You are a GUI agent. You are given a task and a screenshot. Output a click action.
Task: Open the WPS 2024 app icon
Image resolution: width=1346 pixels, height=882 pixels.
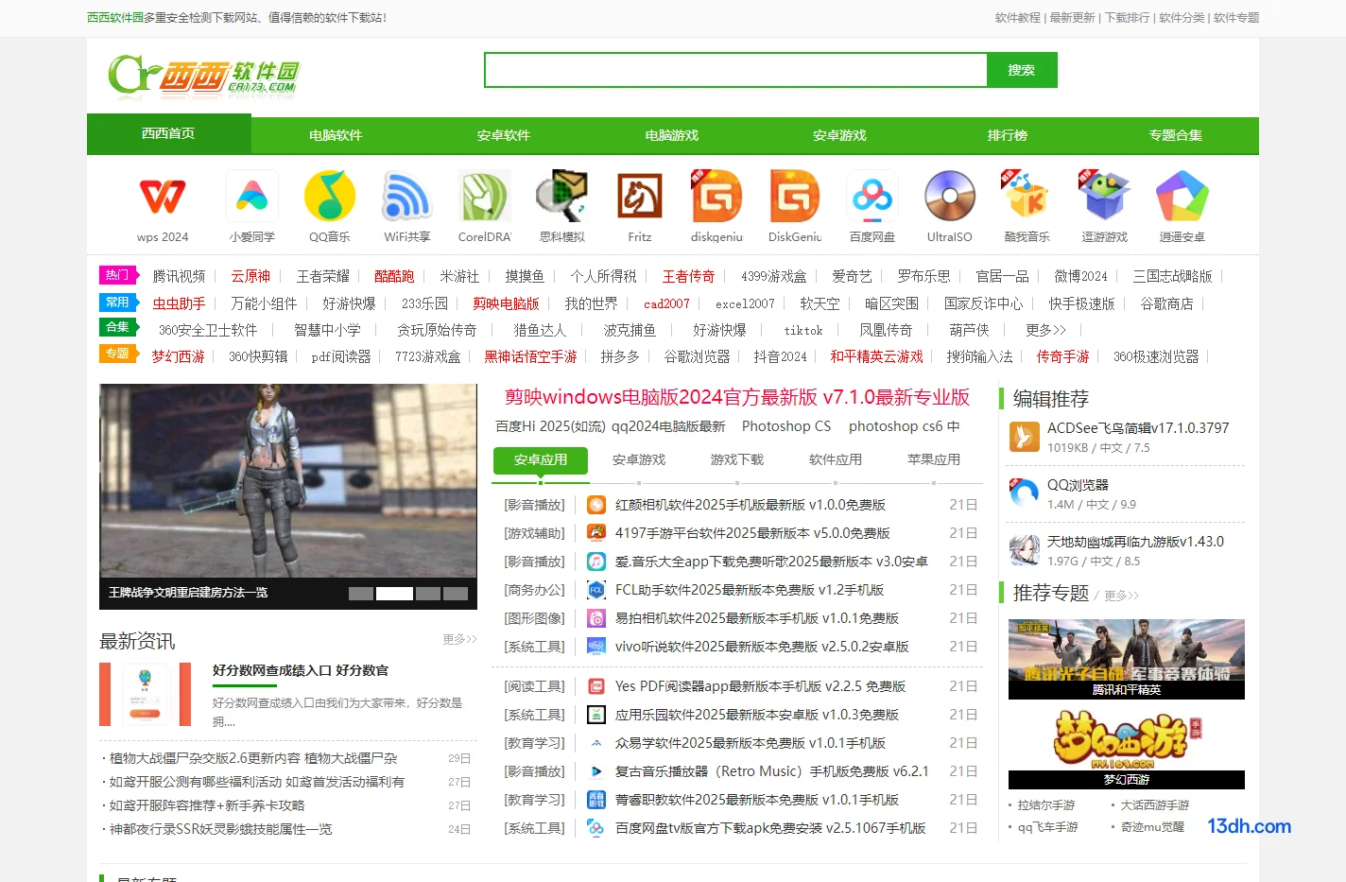tap(163, 197)
